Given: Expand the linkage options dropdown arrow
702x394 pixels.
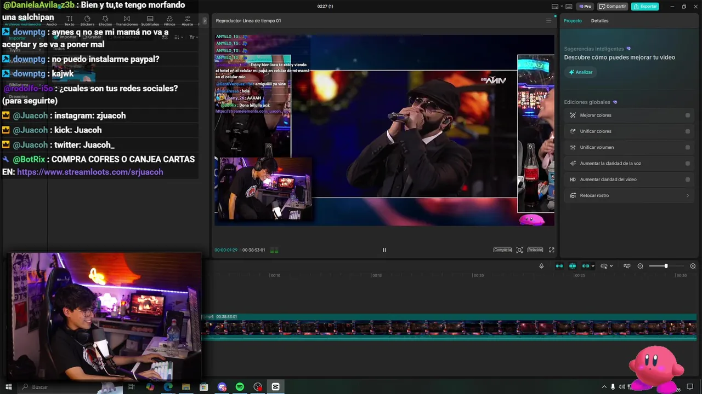Looking at the screenshot, I should [593, 266].
